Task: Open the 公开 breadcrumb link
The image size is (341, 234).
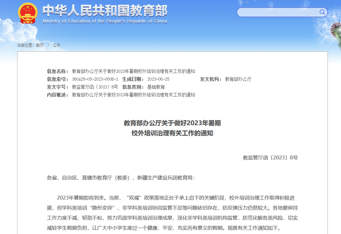Action: (57, 45)
